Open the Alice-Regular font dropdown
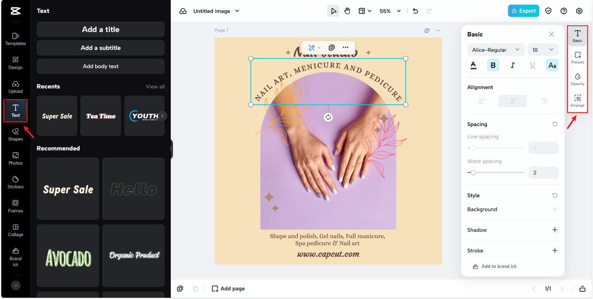The height and width of the screenshot is (299, 593). [496, 50]
